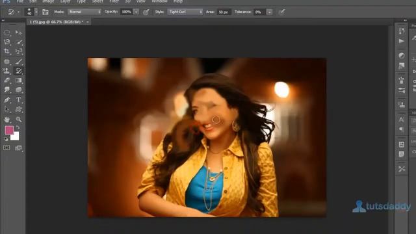Select the Art History Brush tool

tap(19, 71)
